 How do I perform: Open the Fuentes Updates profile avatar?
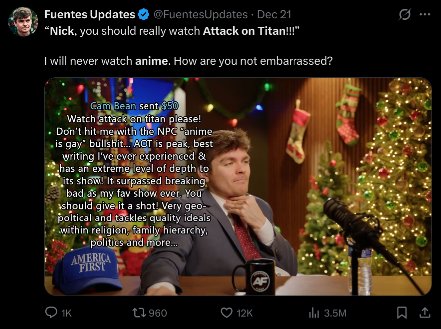23,22
